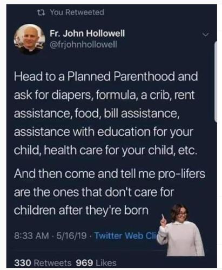
Task: Click the 969 likes count number
Action: tap(84, 263)
